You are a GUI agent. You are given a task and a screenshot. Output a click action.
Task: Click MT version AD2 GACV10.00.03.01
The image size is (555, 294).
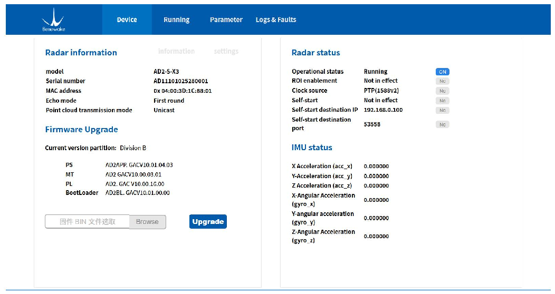tap(133, 174)
